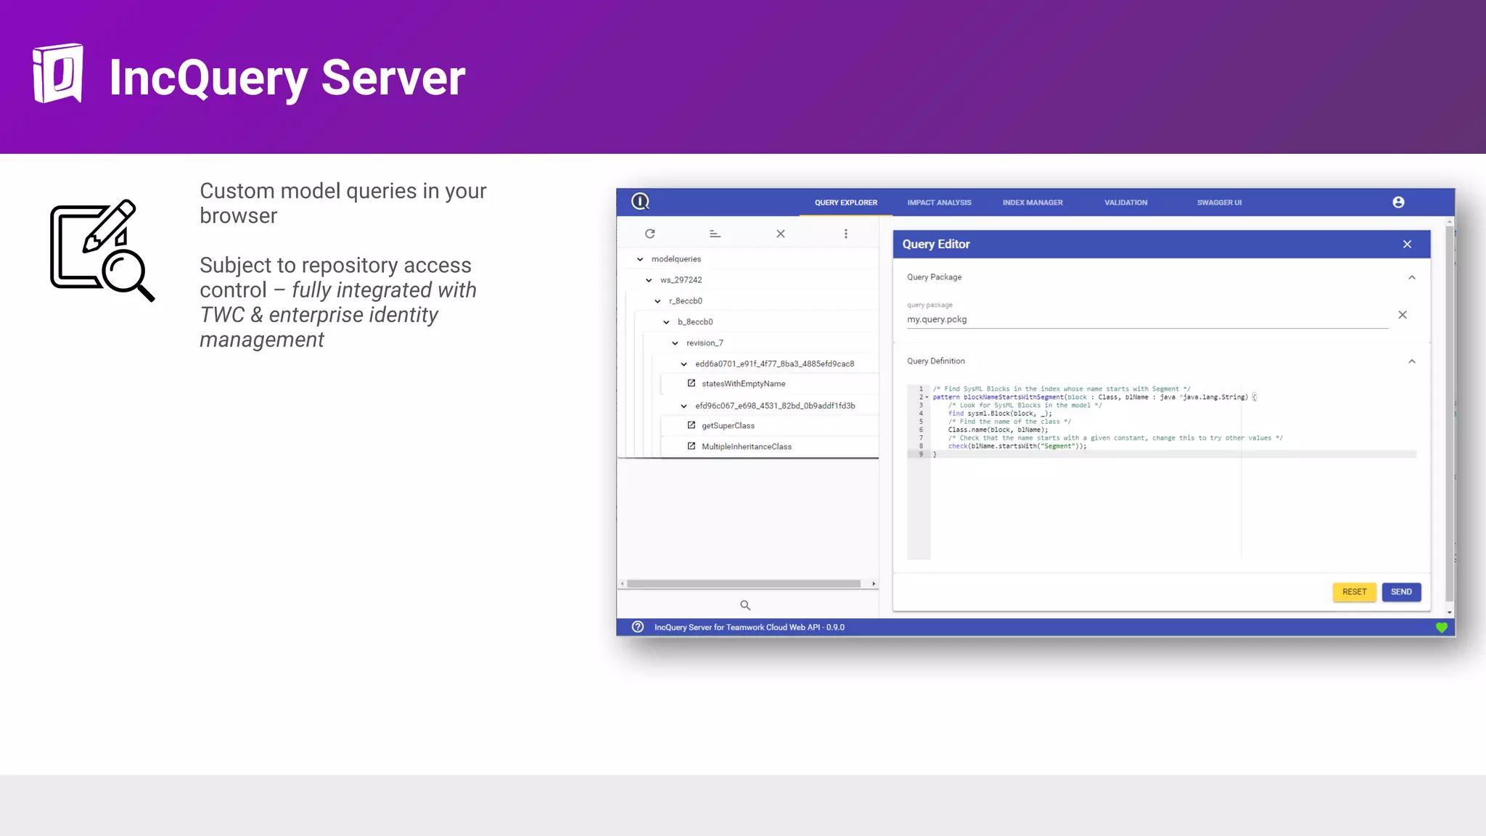Open the Index Manager tab
Viewport: 1486px width, 836px height.
coord(1033,202)
